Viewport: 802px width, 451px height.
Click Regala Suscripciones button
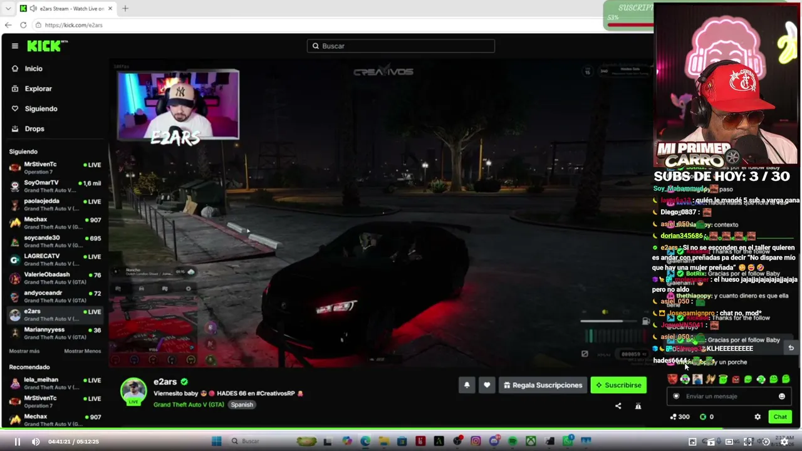[543, 385]
